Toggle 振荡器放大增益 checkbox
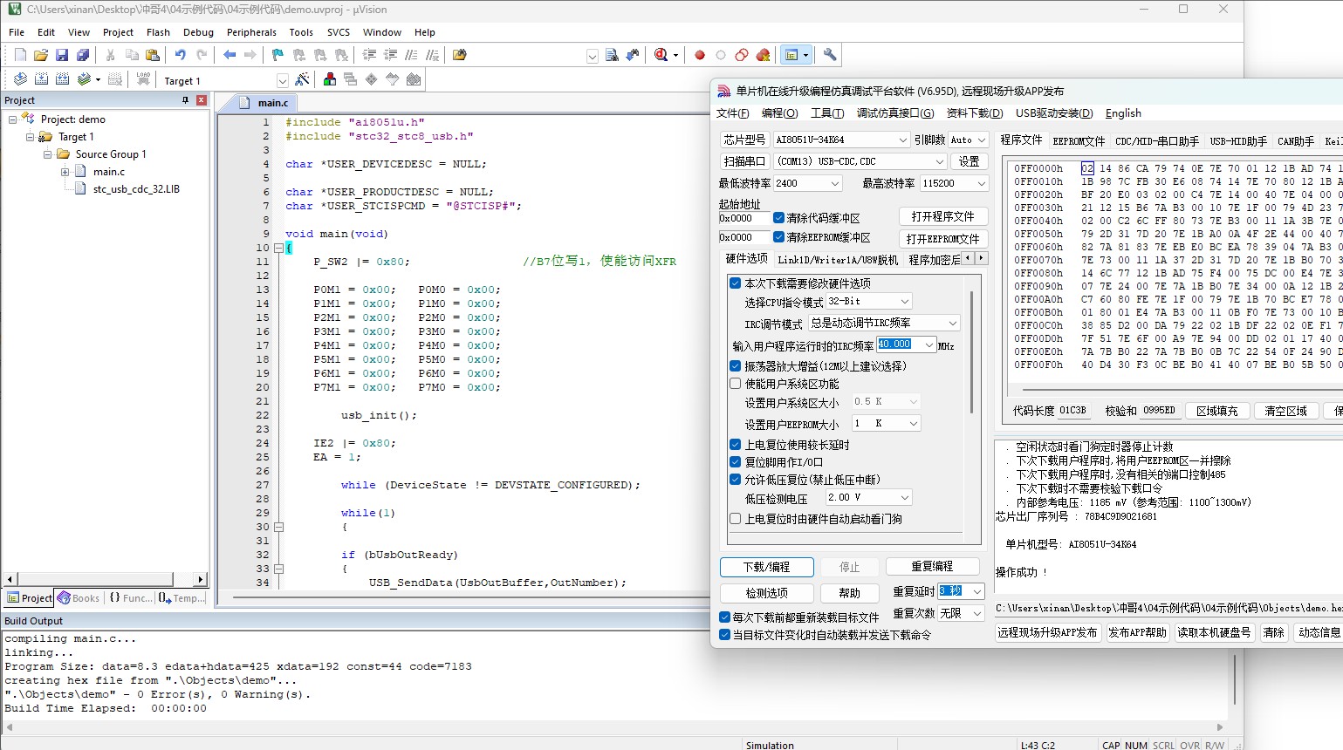 pos(736,366)
